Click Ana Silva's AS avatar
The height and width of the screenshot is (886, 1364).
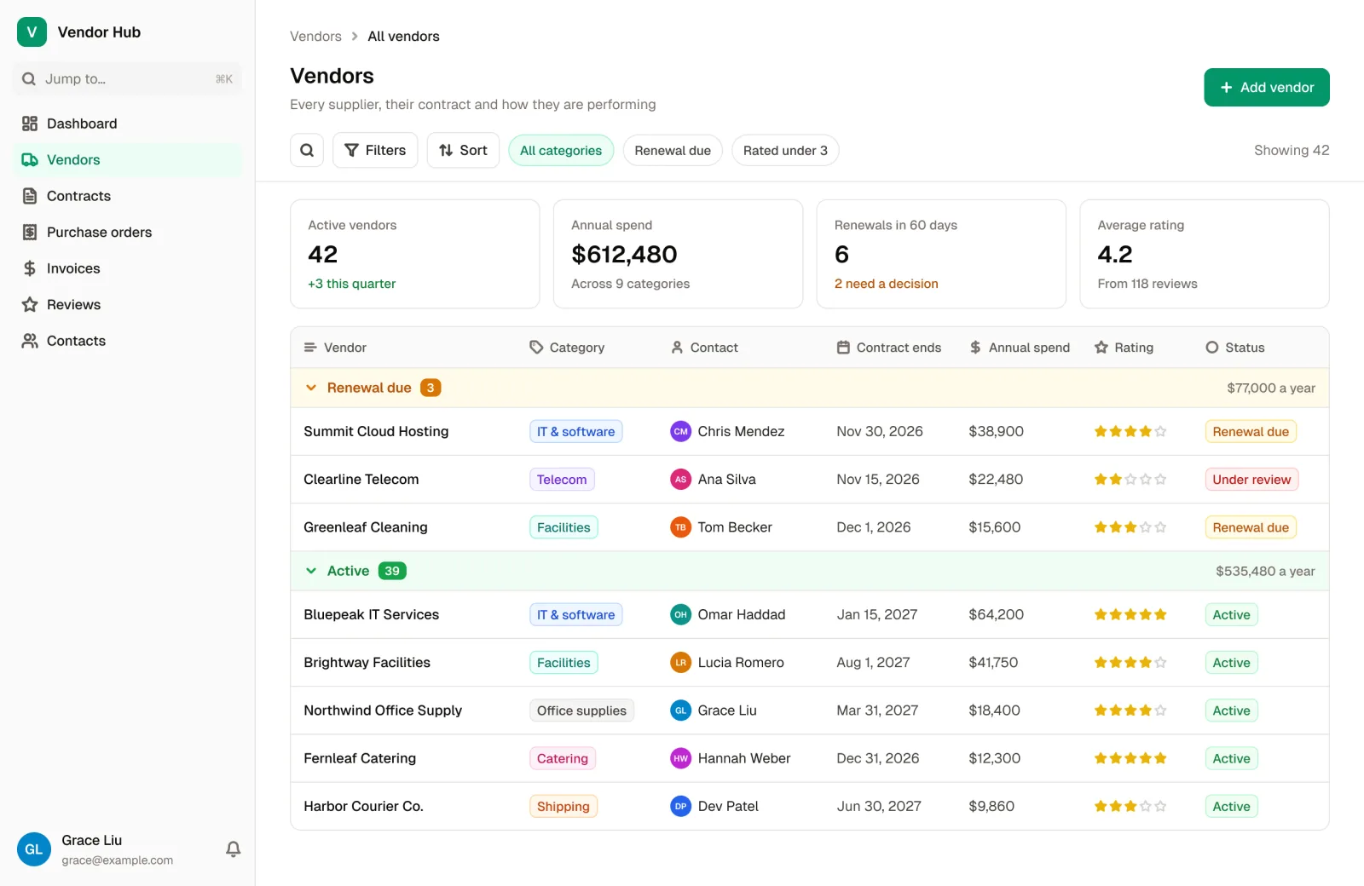point(680,480)
